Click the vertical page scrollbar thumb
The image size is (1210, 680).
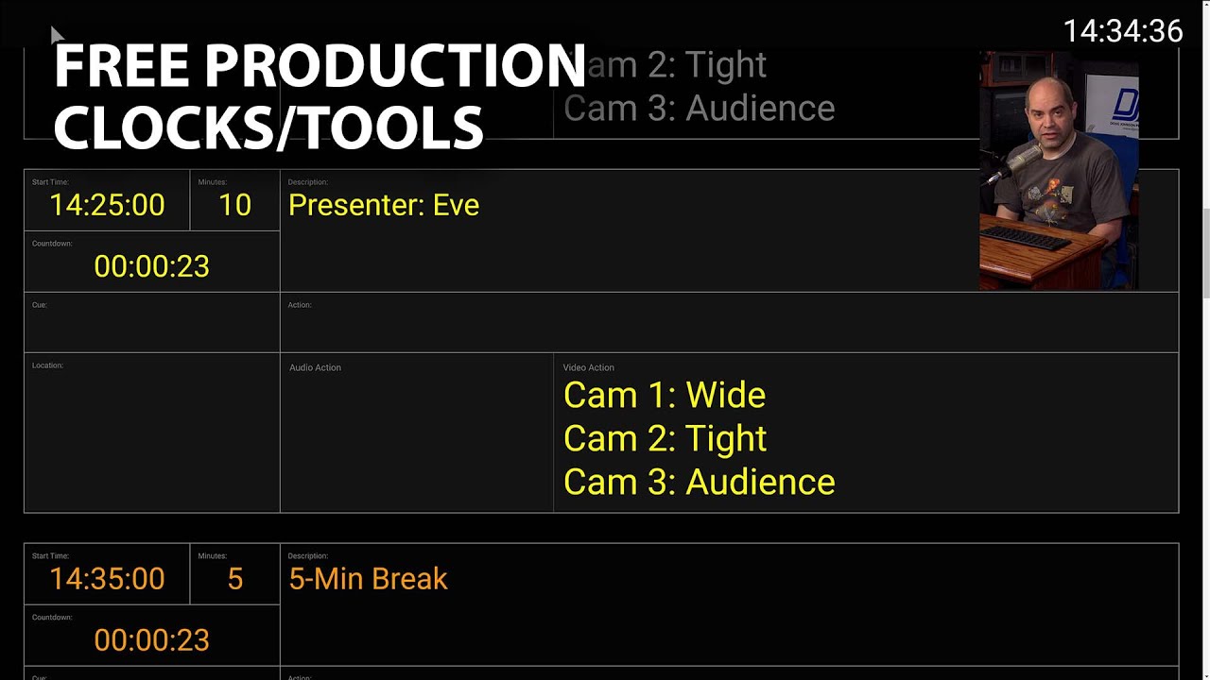click(1204, 253)
